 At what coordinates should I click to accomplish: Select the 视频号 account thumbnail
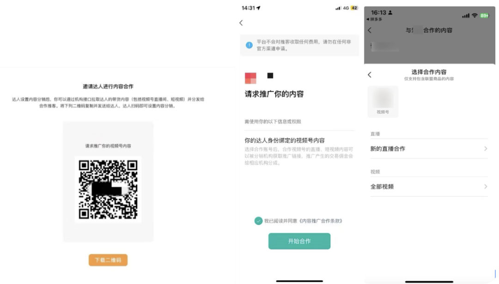pos(383,101)
